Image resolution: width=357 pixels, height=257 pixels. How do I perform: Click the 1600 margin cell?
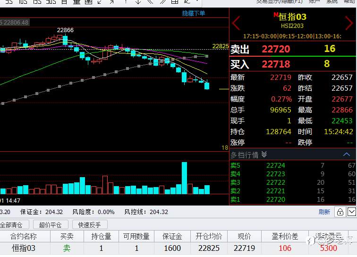click(172, 248)
